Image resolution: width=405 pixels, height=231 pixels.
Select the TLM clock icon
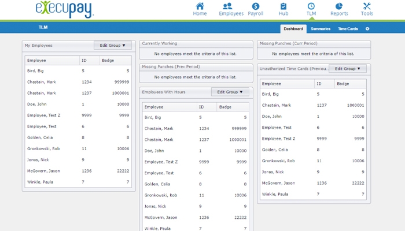coord(311,9)
